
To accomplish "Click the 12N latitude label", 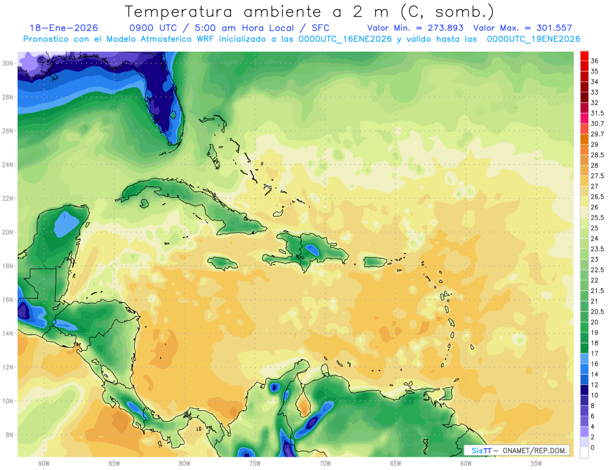I will pos(8,367).
